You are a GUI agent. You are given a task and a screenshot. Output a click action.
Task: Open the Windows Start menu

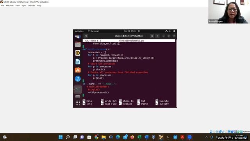(x=61, y=137)
